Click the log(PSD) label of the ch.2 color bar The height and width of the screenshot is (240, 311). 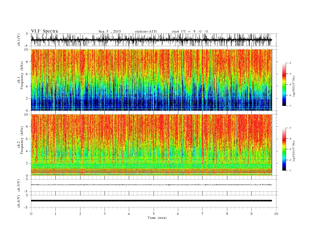pos(295,151)
